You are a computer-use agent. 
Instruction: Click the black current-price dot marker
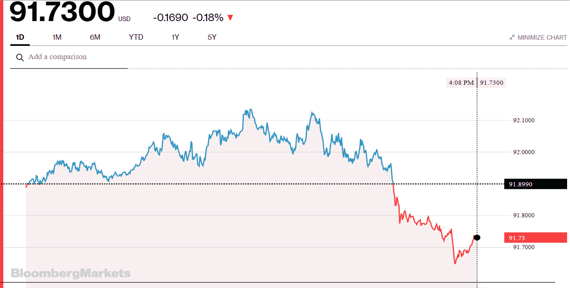pos(477,237)
